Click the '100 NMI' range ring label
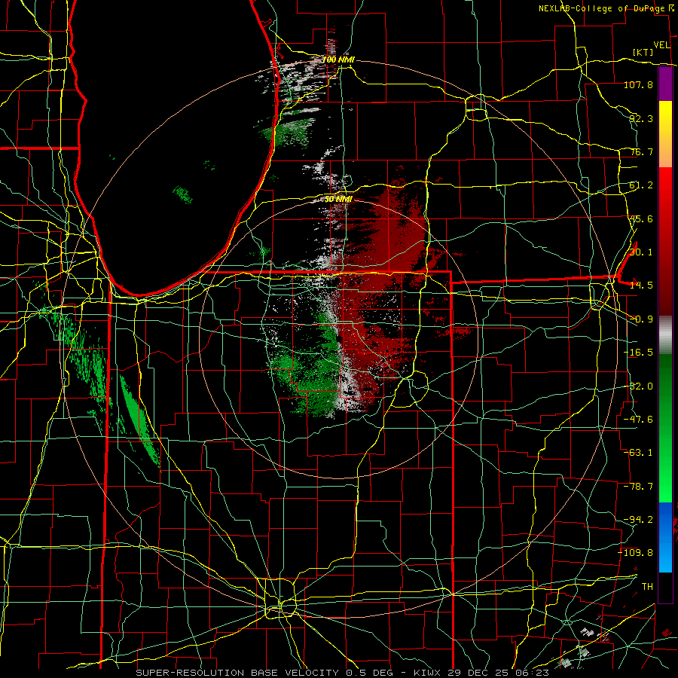Viewport: 678px width, 678px height. point(338,60)
